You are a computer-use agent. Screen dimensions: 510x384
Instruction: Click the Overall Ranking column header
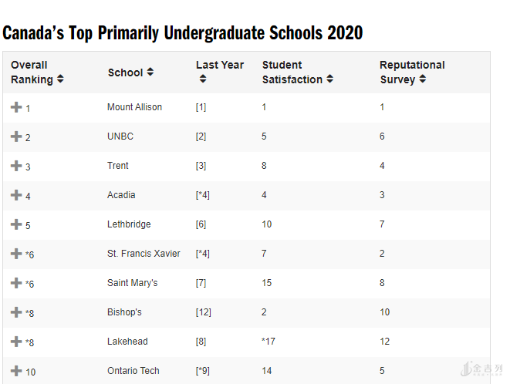pos(31,72)
